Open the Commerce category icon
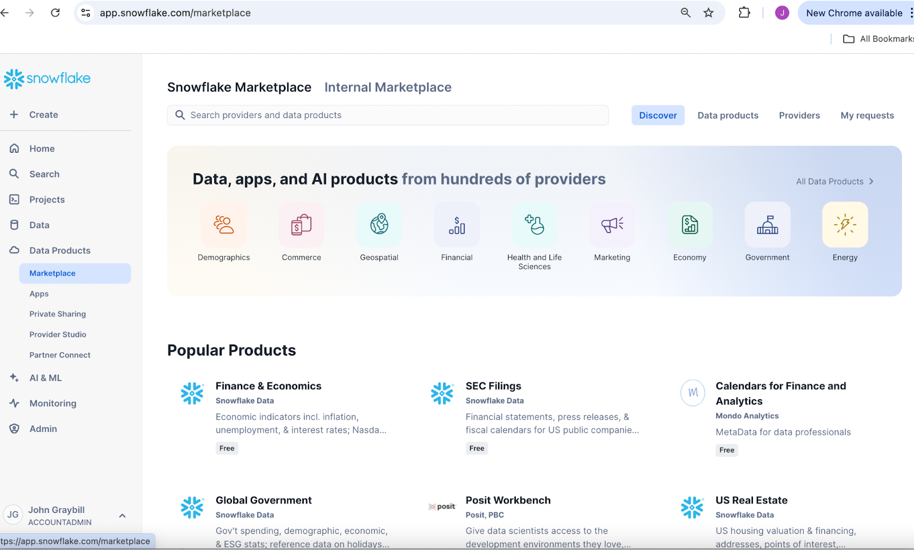The width and height of the screenshot is (914, 550). click(x=302, y=225)
